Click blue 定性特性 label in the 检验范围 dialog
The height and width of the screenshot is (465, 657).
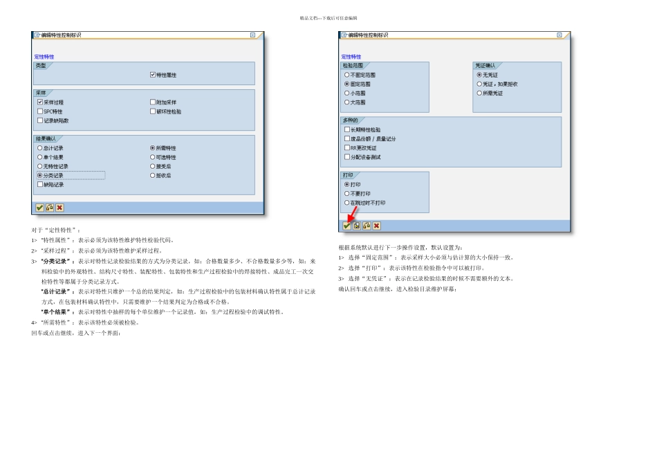351,57
